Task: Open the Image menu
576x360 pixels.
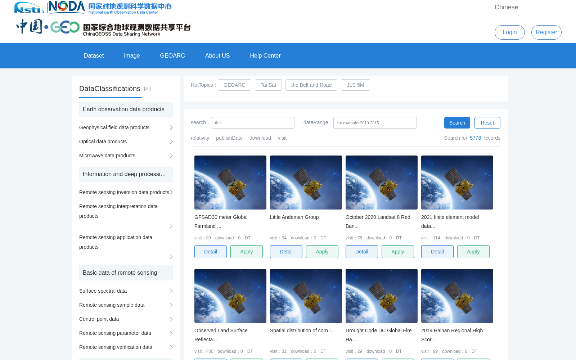Action: coord(132,56)
